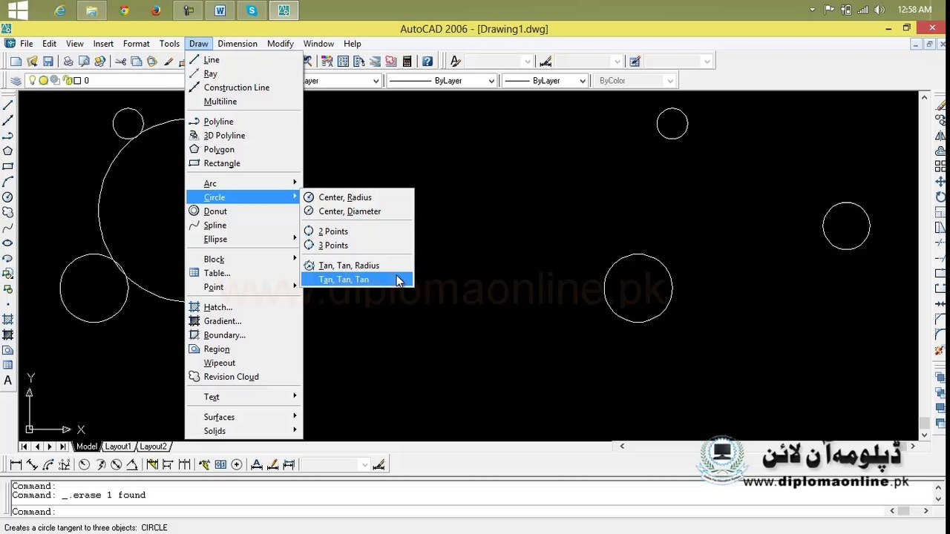The image size is (950, 534).
Task: Select the Rectangle tool in left toolbar
Action: [8, 166]
